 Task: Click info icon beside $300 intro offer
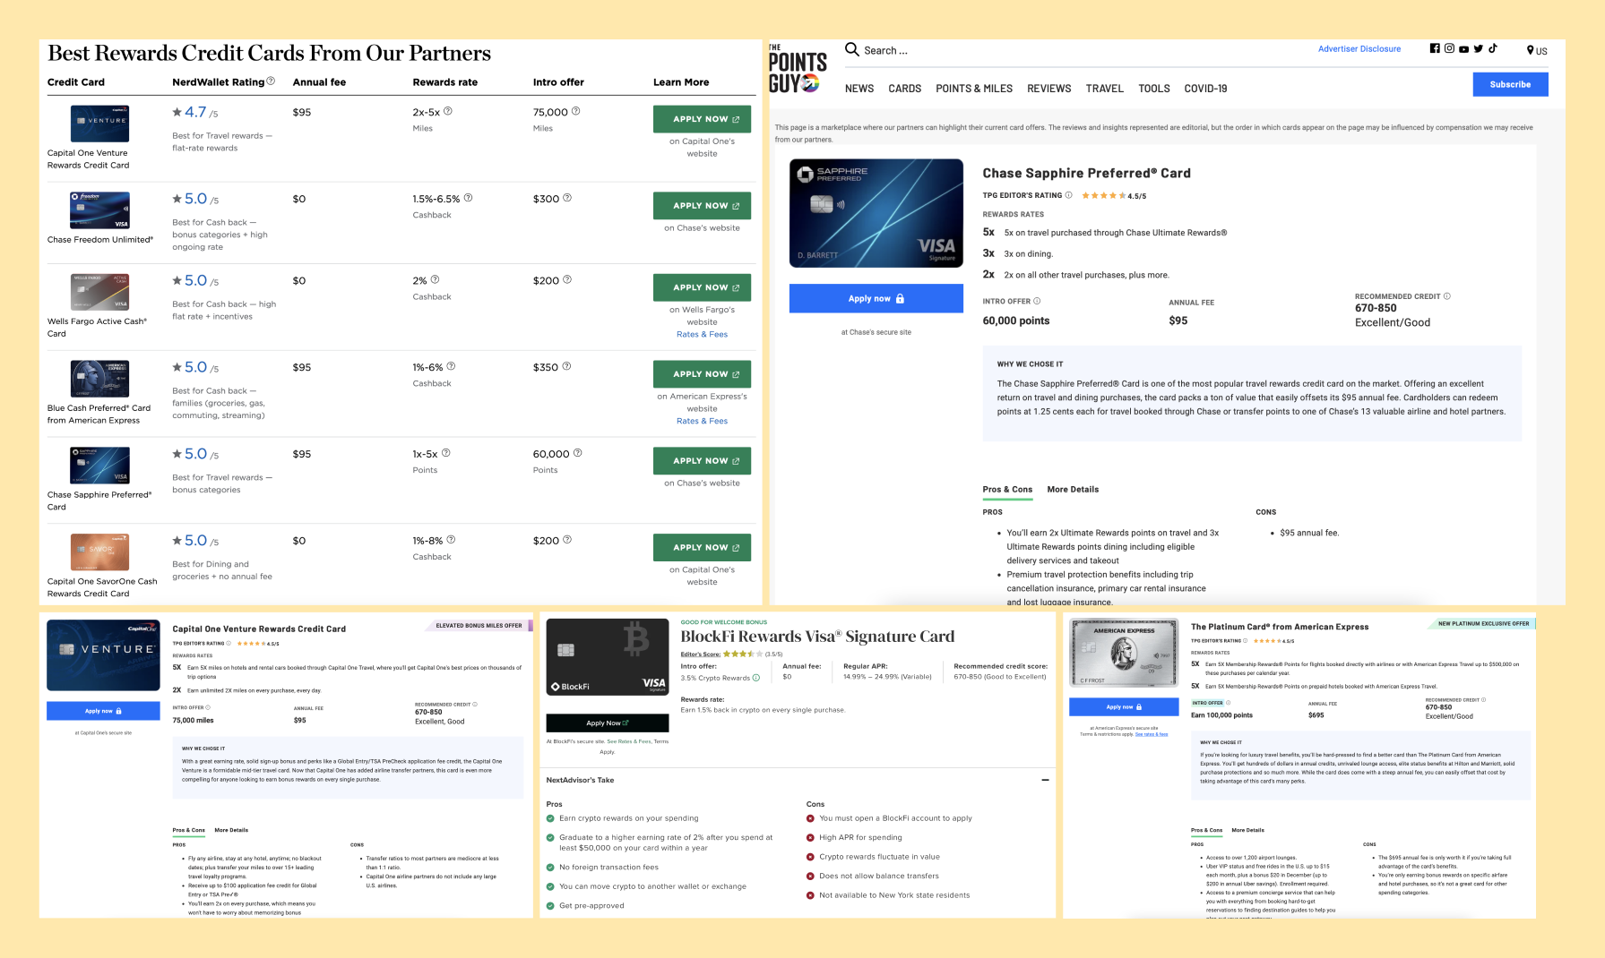pos(567,199)
